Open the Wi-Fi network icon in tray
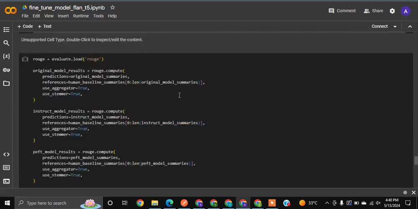Image resolution: width=418 pixels, height=209 pixels. [371, 203]
